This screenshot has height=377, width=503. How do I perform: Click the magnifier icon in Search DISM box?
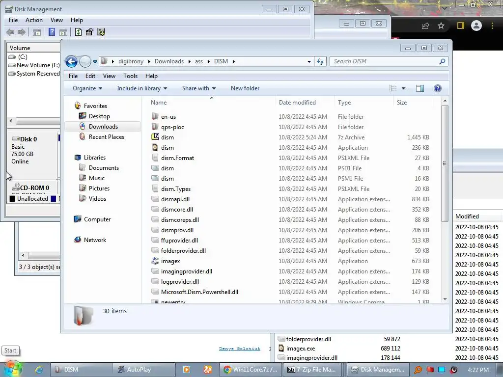click(x=442, y=61)
